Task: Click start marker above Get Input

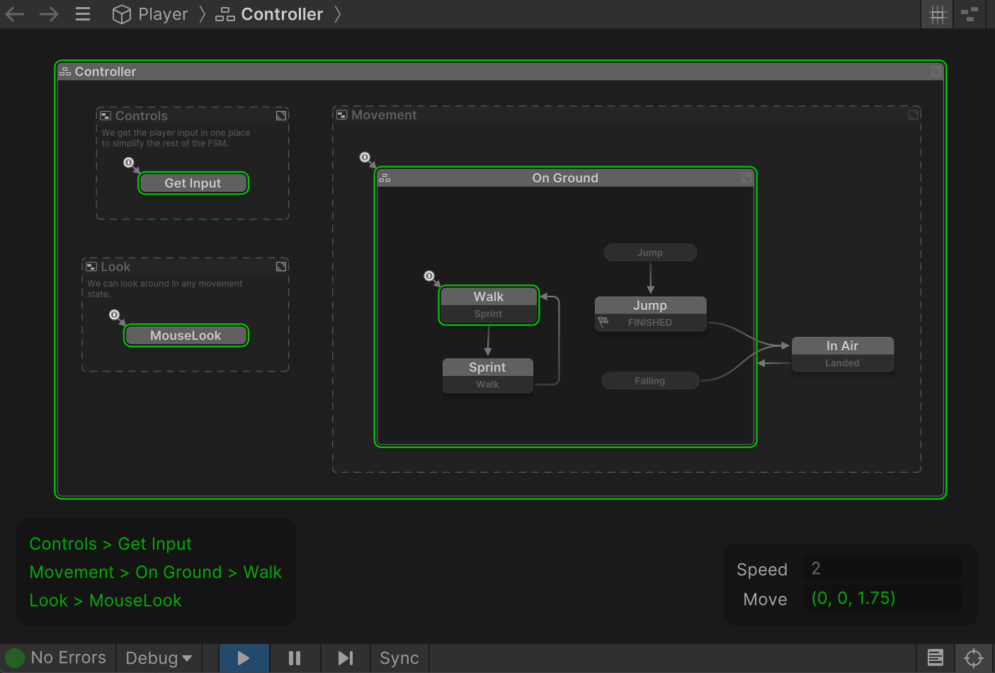Action: [x=128, y=163]
